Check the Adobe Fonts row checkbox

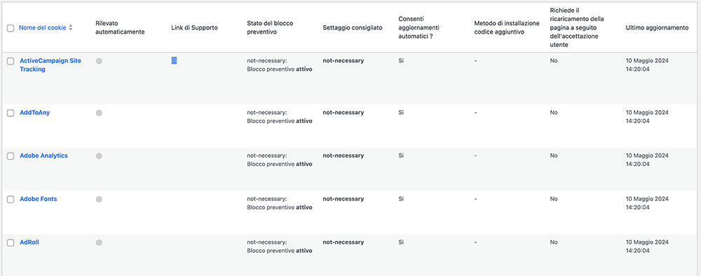click(11, 200)
